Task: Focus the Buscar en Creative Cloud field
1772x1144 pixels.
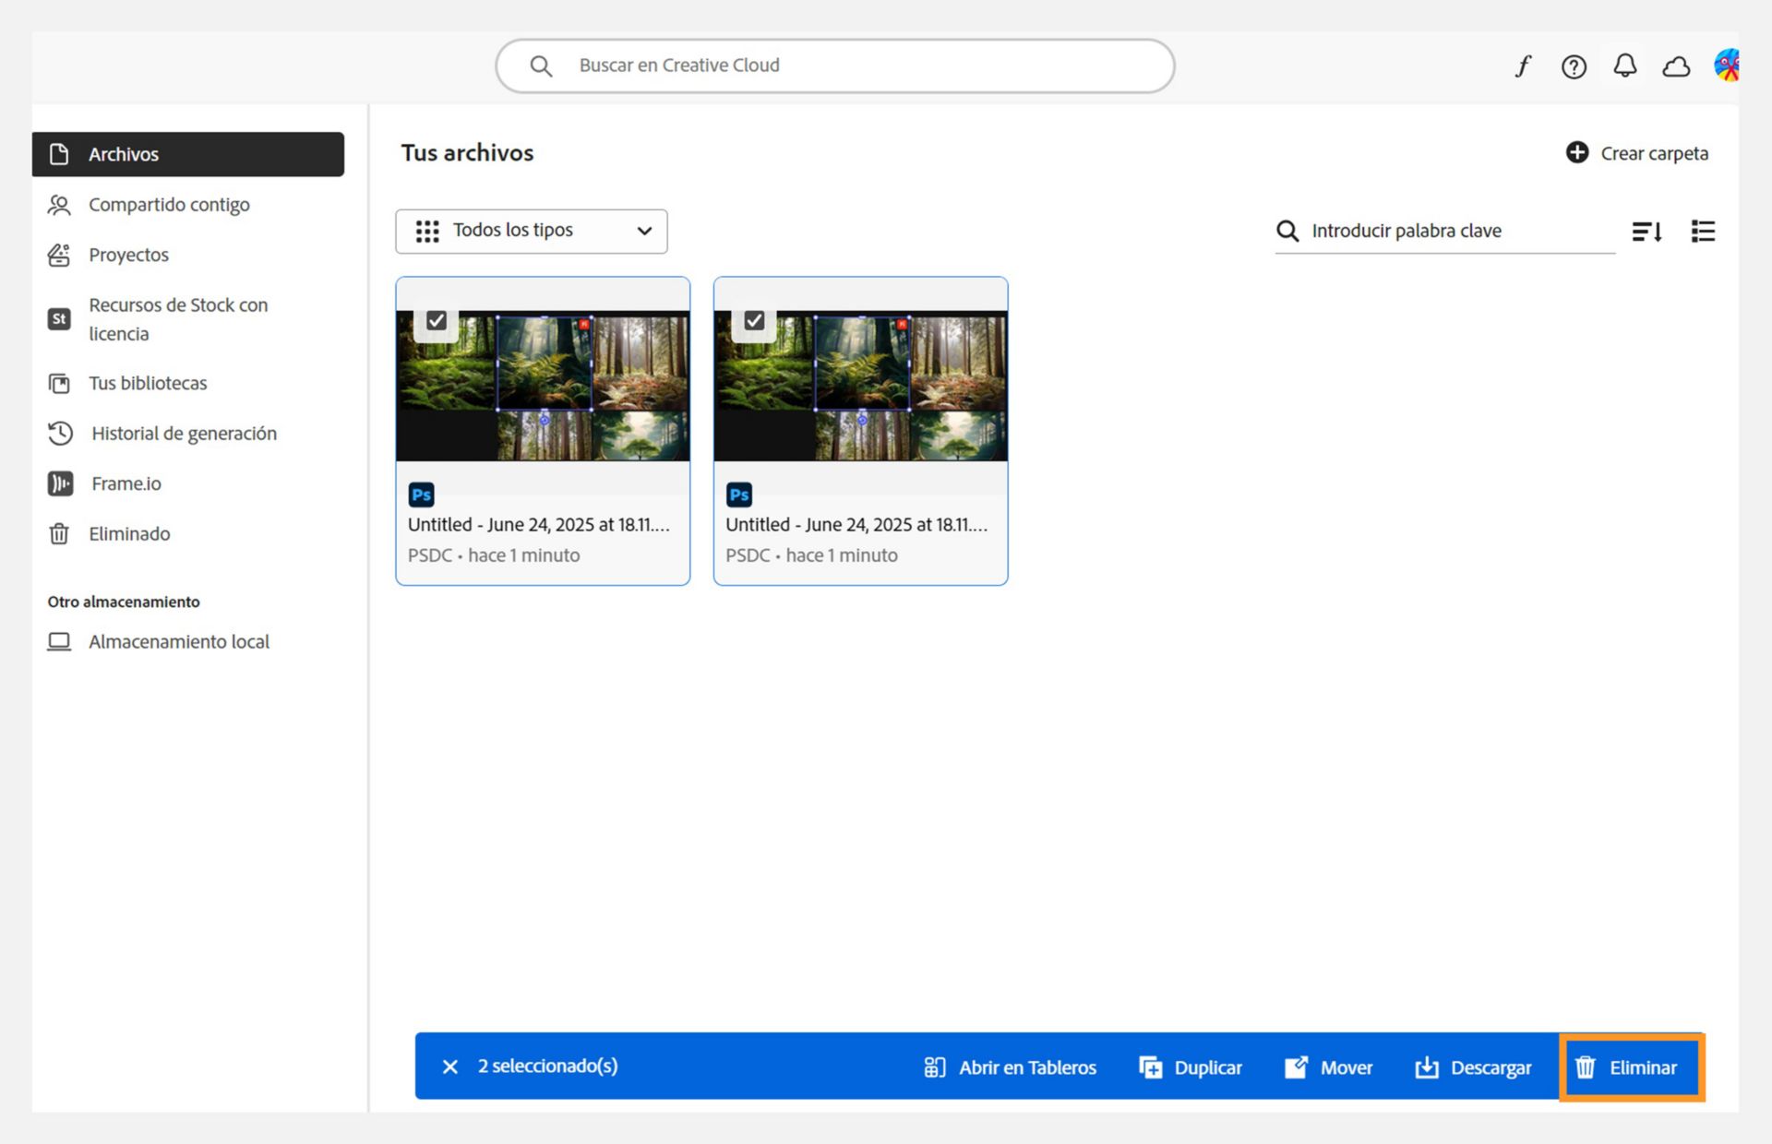Action: tap(835, 66)
